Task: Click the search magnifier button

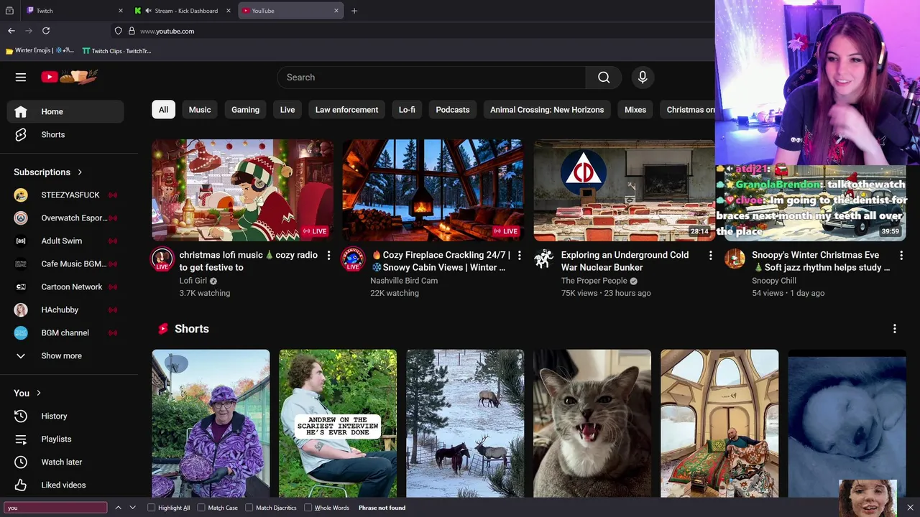Action: (x=604, y=78)
